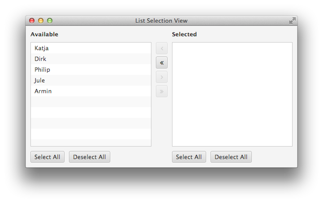Click the List Selection View title bar
323x203 pixels.
[x=161, y=21]
